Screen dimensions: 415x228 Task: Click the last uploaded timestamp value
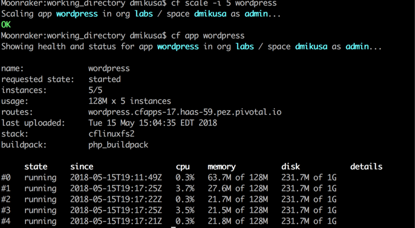click(x=153, y=123)
